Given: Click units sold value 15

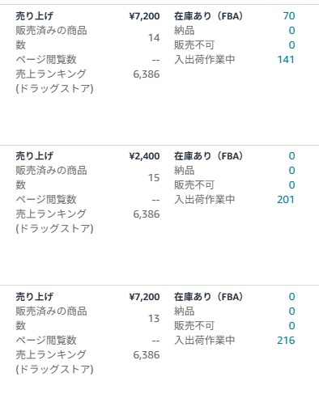Looking at the screenshot, I should (154, 178).
